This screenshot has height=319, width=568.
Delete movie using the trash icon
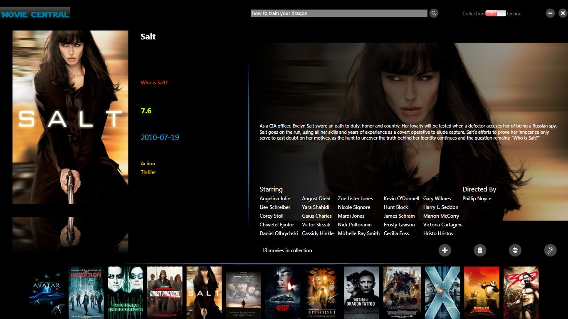[480, 250]
